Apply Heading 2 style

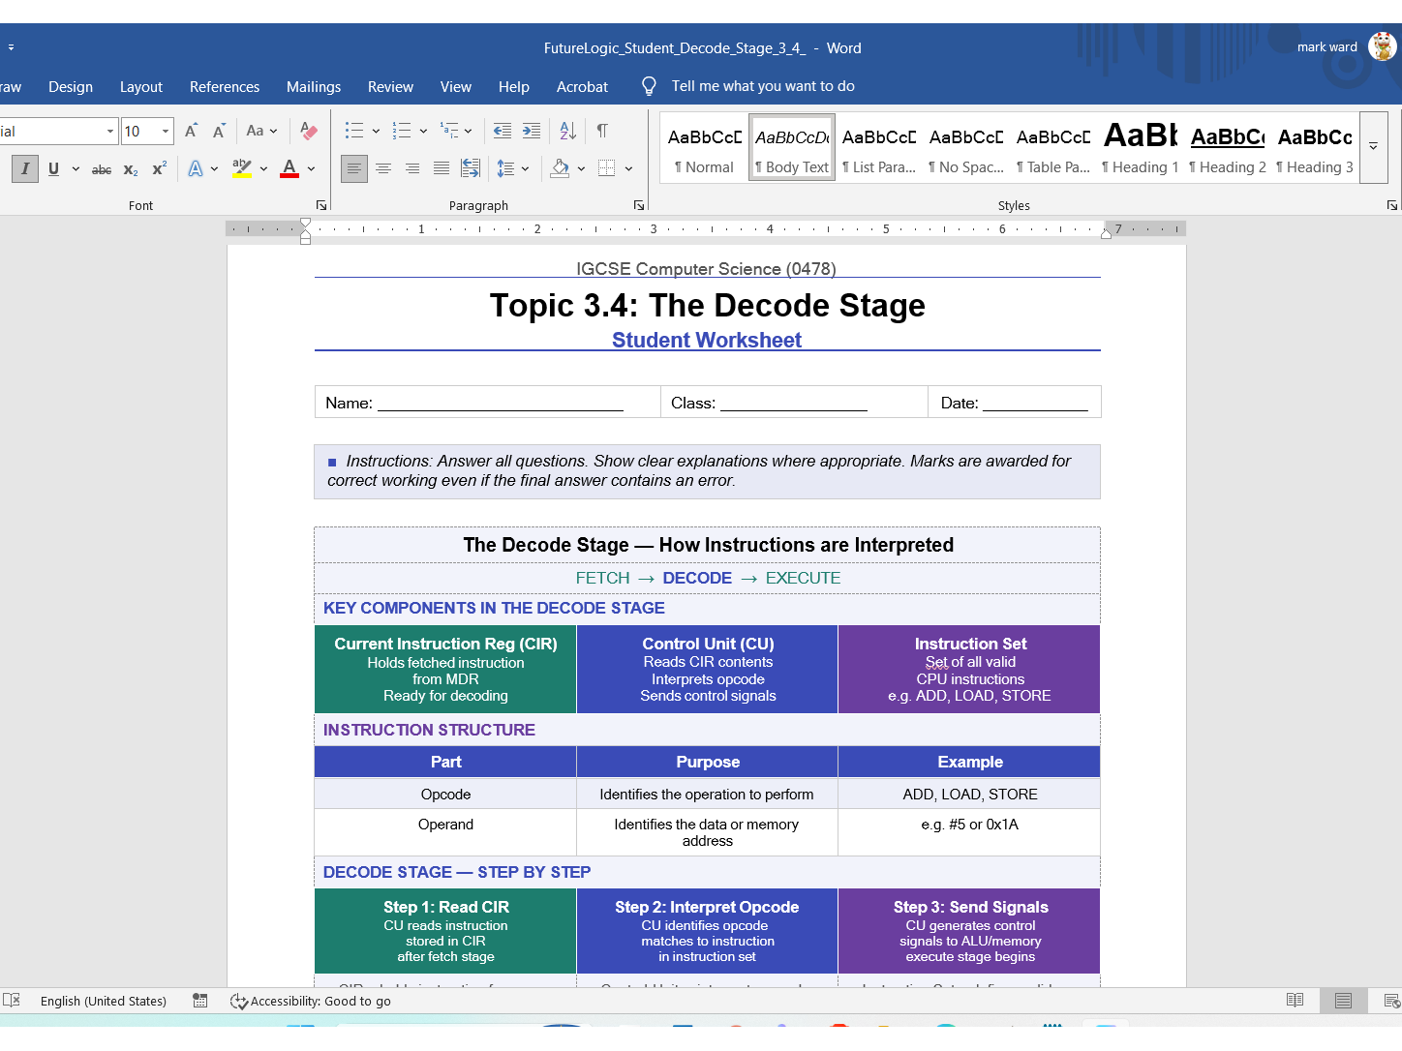pyautogui.click(x=1228, y=148)
